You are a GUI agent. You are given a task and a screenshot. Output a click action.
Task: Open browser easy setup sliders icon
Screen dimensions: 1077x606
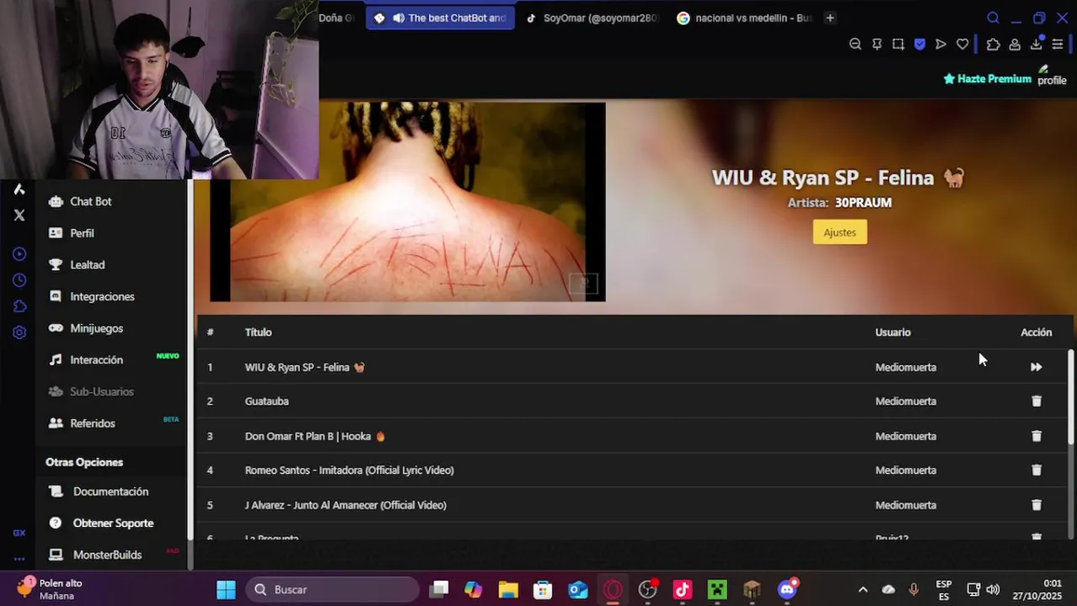(1058, 45)
